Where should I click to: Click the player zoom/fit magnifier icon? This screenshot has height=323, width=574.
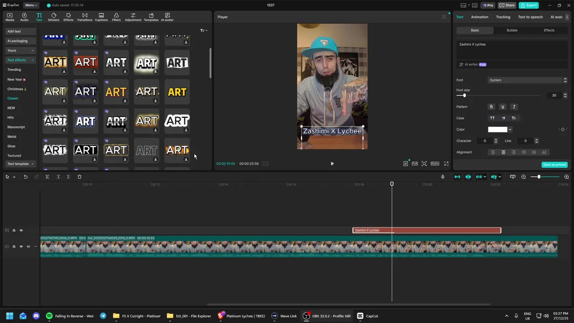tap(424, 164)
